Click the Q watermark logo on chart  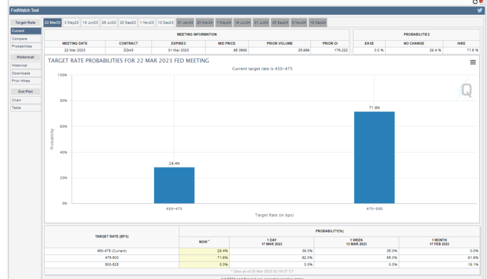(466, 90)
